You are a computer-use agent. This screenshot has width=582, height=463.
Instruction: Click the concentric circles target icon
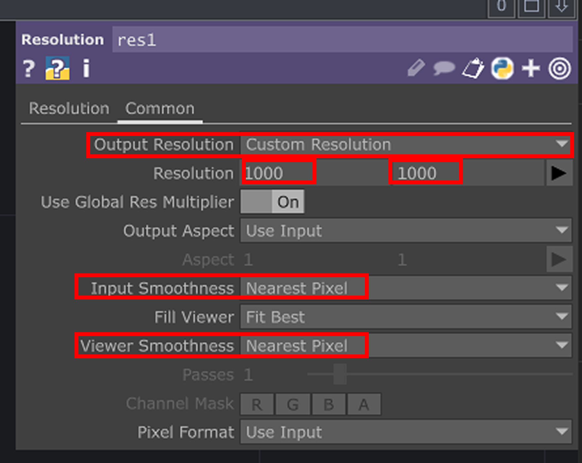pos(560,69)
